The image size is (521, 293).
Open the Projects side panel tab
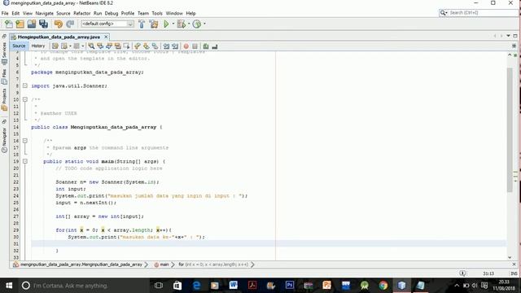[4, 99]
